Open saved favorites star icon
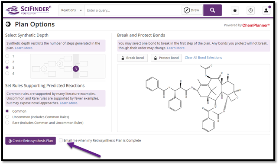The image size is (279, 165). 235,10
